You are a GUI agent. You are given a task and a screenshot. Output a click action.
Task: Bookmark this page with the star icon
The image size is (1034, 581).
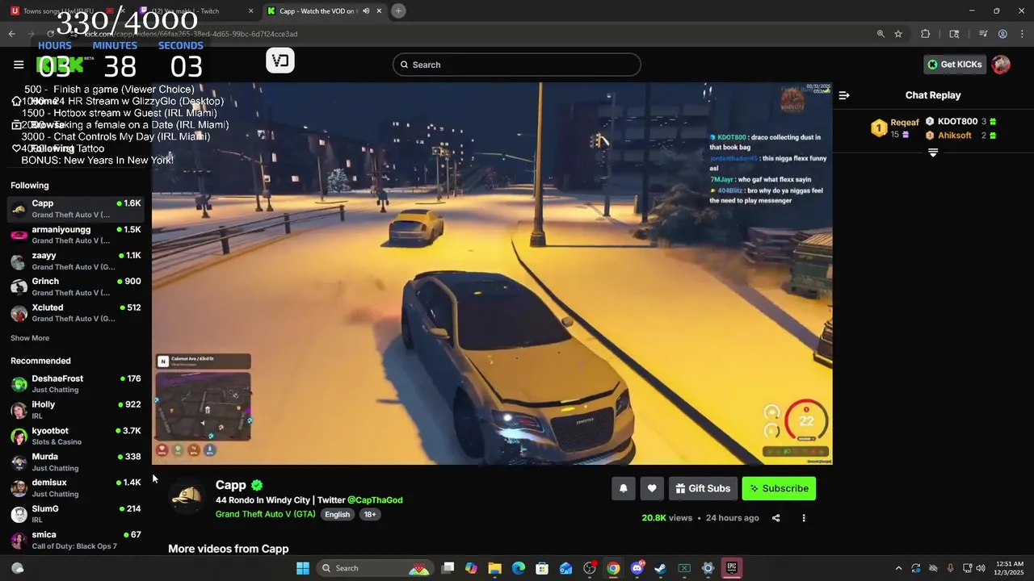898,34
